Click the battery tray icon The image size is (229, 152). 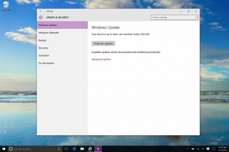(193, 149)
